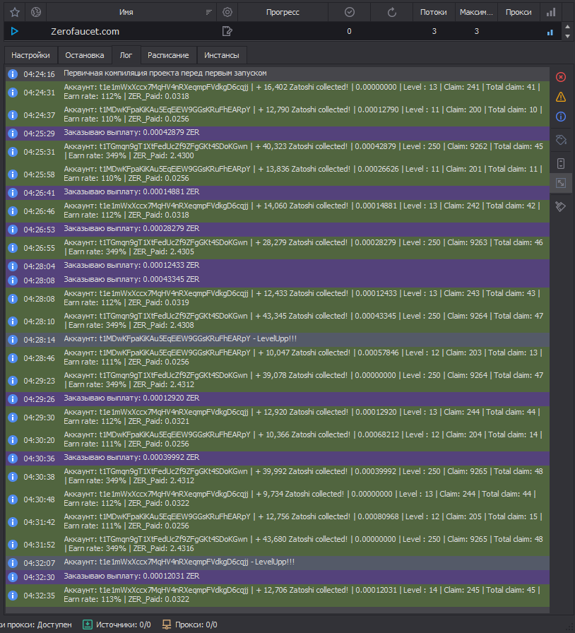Click the proxy sources icon in status bar
Screen dimensions: 575x633
pos(88,625)
